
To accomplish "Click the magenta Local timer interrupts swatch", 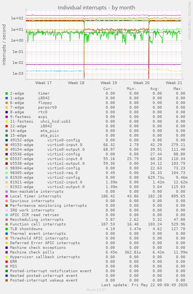I will coord(7,196).
